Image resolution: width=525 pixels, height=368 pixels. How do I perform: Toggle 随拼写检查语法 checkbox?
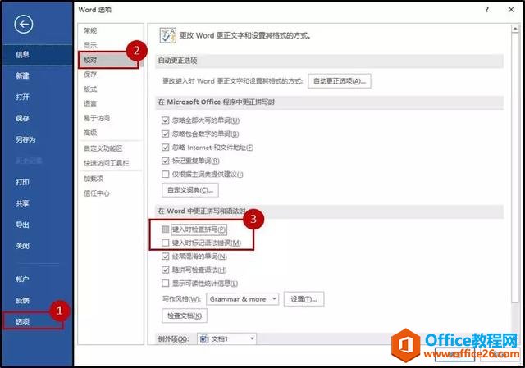pyautogui.click(x=166, y=270)
